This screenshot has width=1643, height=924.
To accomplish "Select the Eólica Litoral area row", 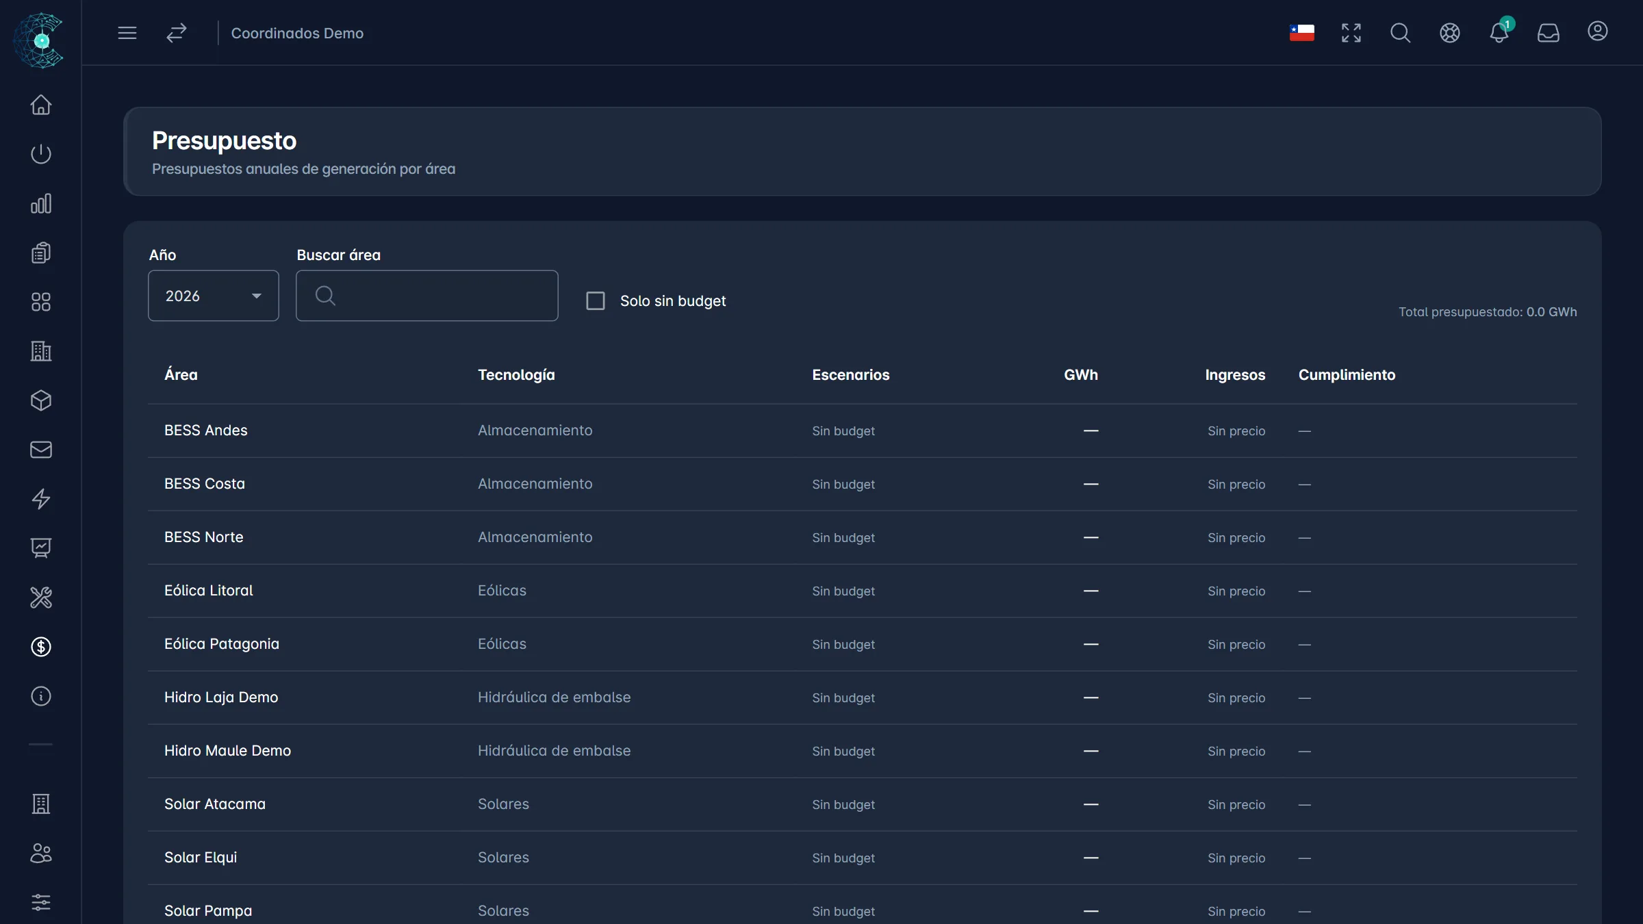I will (863, 591).
